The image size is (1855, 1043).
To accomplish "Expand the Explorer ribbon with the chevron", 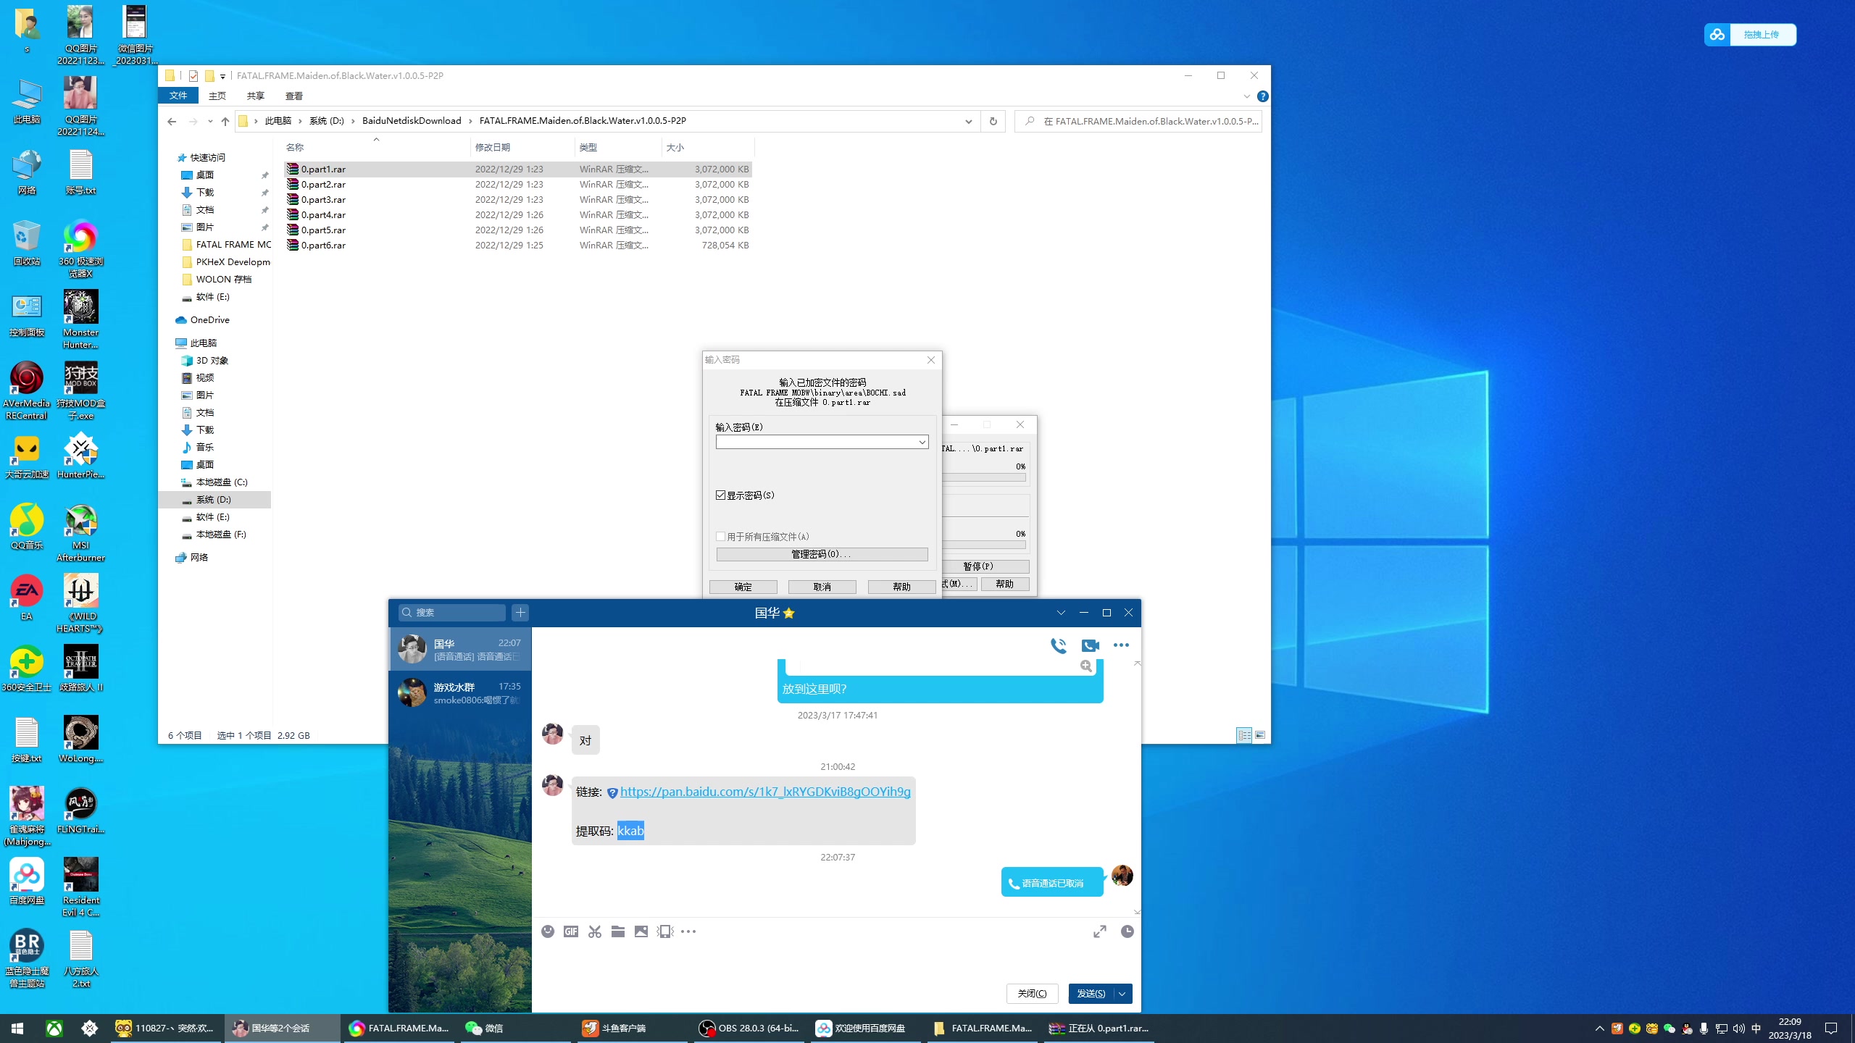I will pyautogui.click(x=1247, y=96).
